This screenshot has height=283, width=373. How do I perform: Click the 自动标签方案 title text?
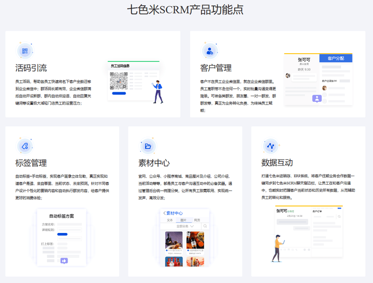[62, 216]
